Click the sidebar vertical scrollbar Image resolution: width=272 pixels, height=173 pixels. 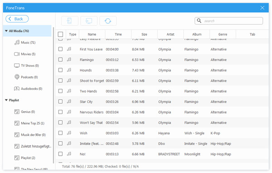(x=53, y=95)
